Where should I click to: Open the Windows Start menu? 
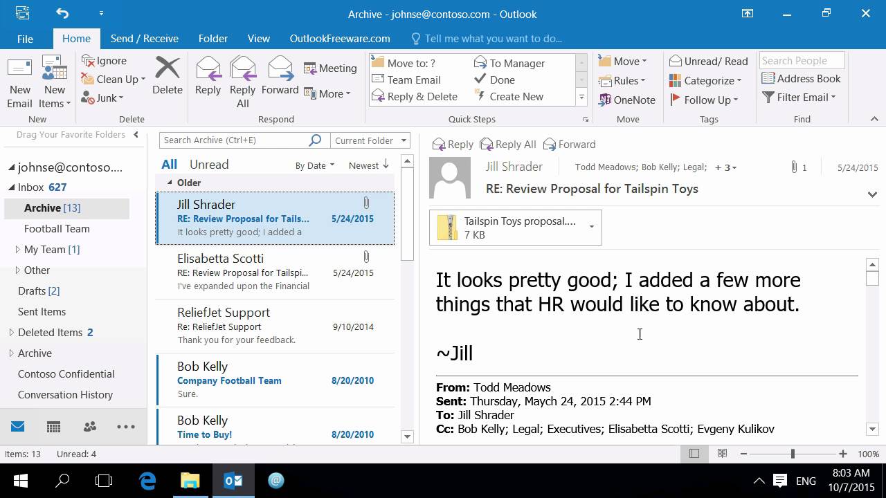19,481
